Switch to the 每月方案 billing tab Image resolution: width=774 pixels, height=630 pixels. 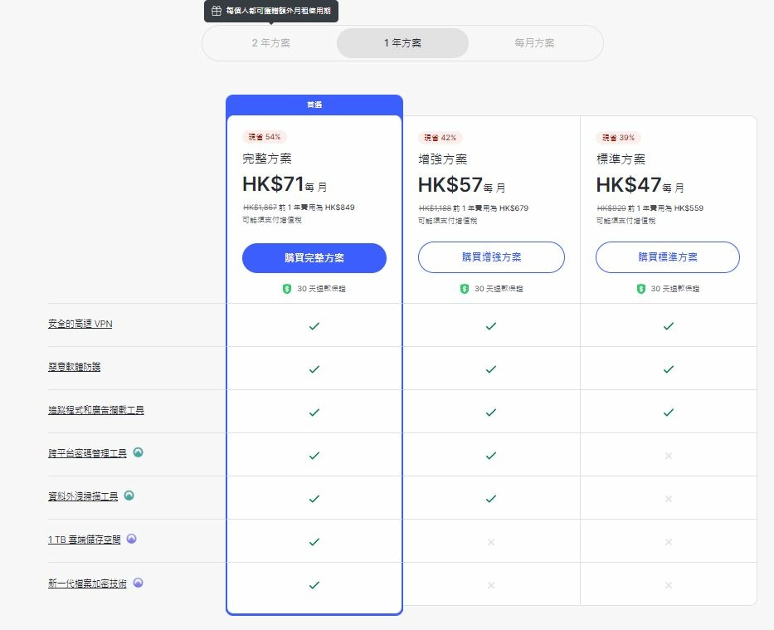(x=534, y=43)
